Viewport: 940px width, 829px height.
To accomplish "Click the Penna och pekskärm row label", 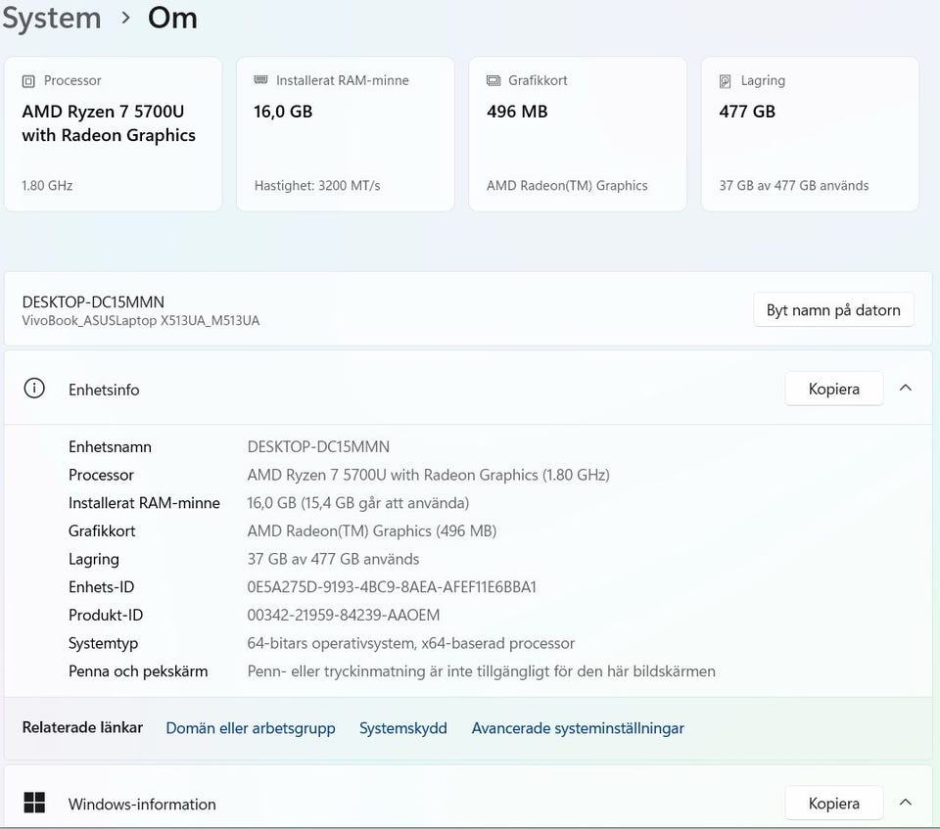I will point(138,671).
